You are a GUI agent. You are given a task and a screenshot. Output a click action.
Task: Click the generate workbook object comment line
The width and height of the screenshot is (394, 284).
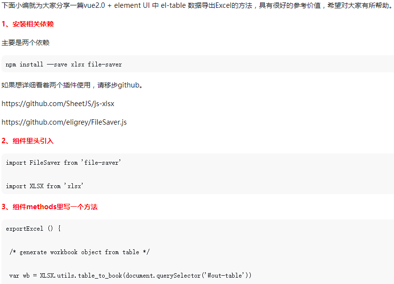click(79, 252)
